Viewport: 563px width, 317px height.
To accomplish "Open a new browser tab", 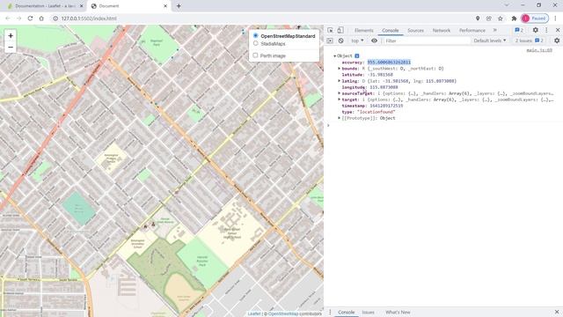I will 179,6.
